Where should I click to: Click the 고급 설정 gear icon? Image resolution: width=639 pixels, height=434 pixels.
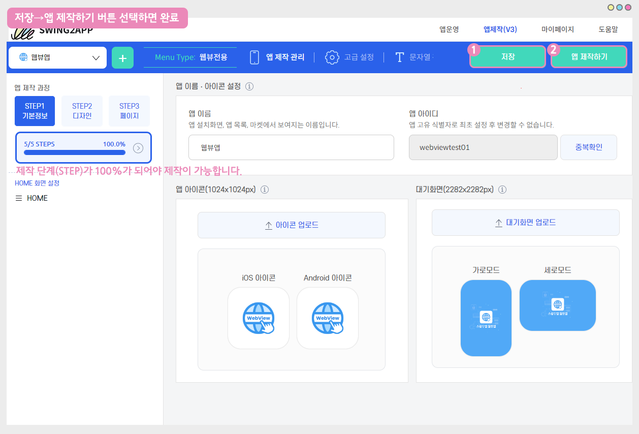pyautogui.click(x=332, y=57)
